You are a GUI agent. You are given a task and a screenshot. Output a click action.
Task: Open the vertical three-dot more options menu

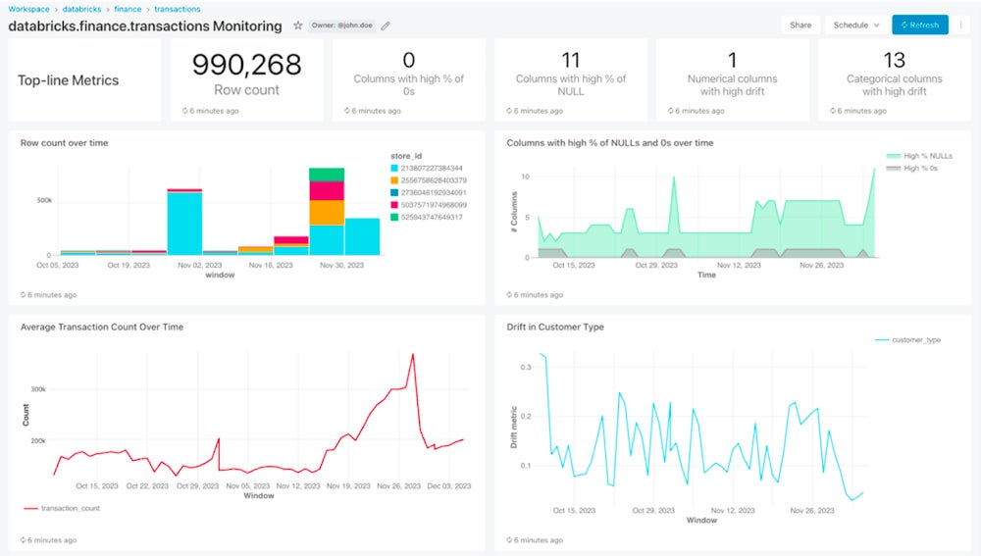[960, 25]
